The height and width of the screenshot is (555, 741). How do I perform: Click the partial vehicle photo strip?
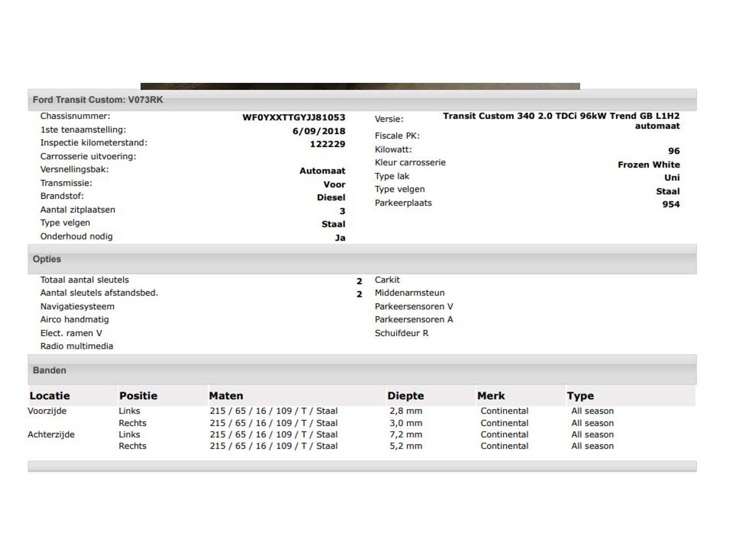(360, 86)
